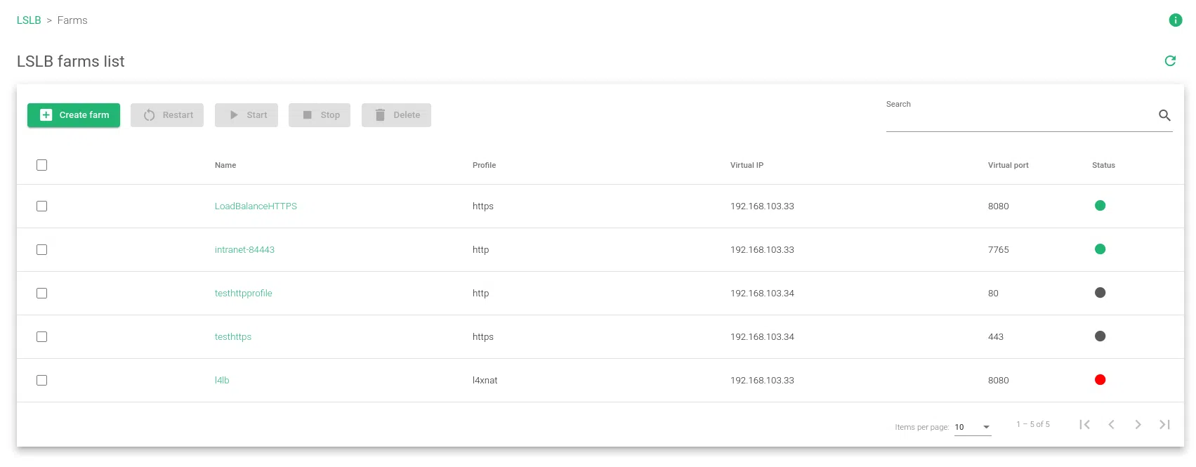Viewport: 1196px width, 467px height.
Task: Go to the last page arrow
Action: click(1164, 424)
